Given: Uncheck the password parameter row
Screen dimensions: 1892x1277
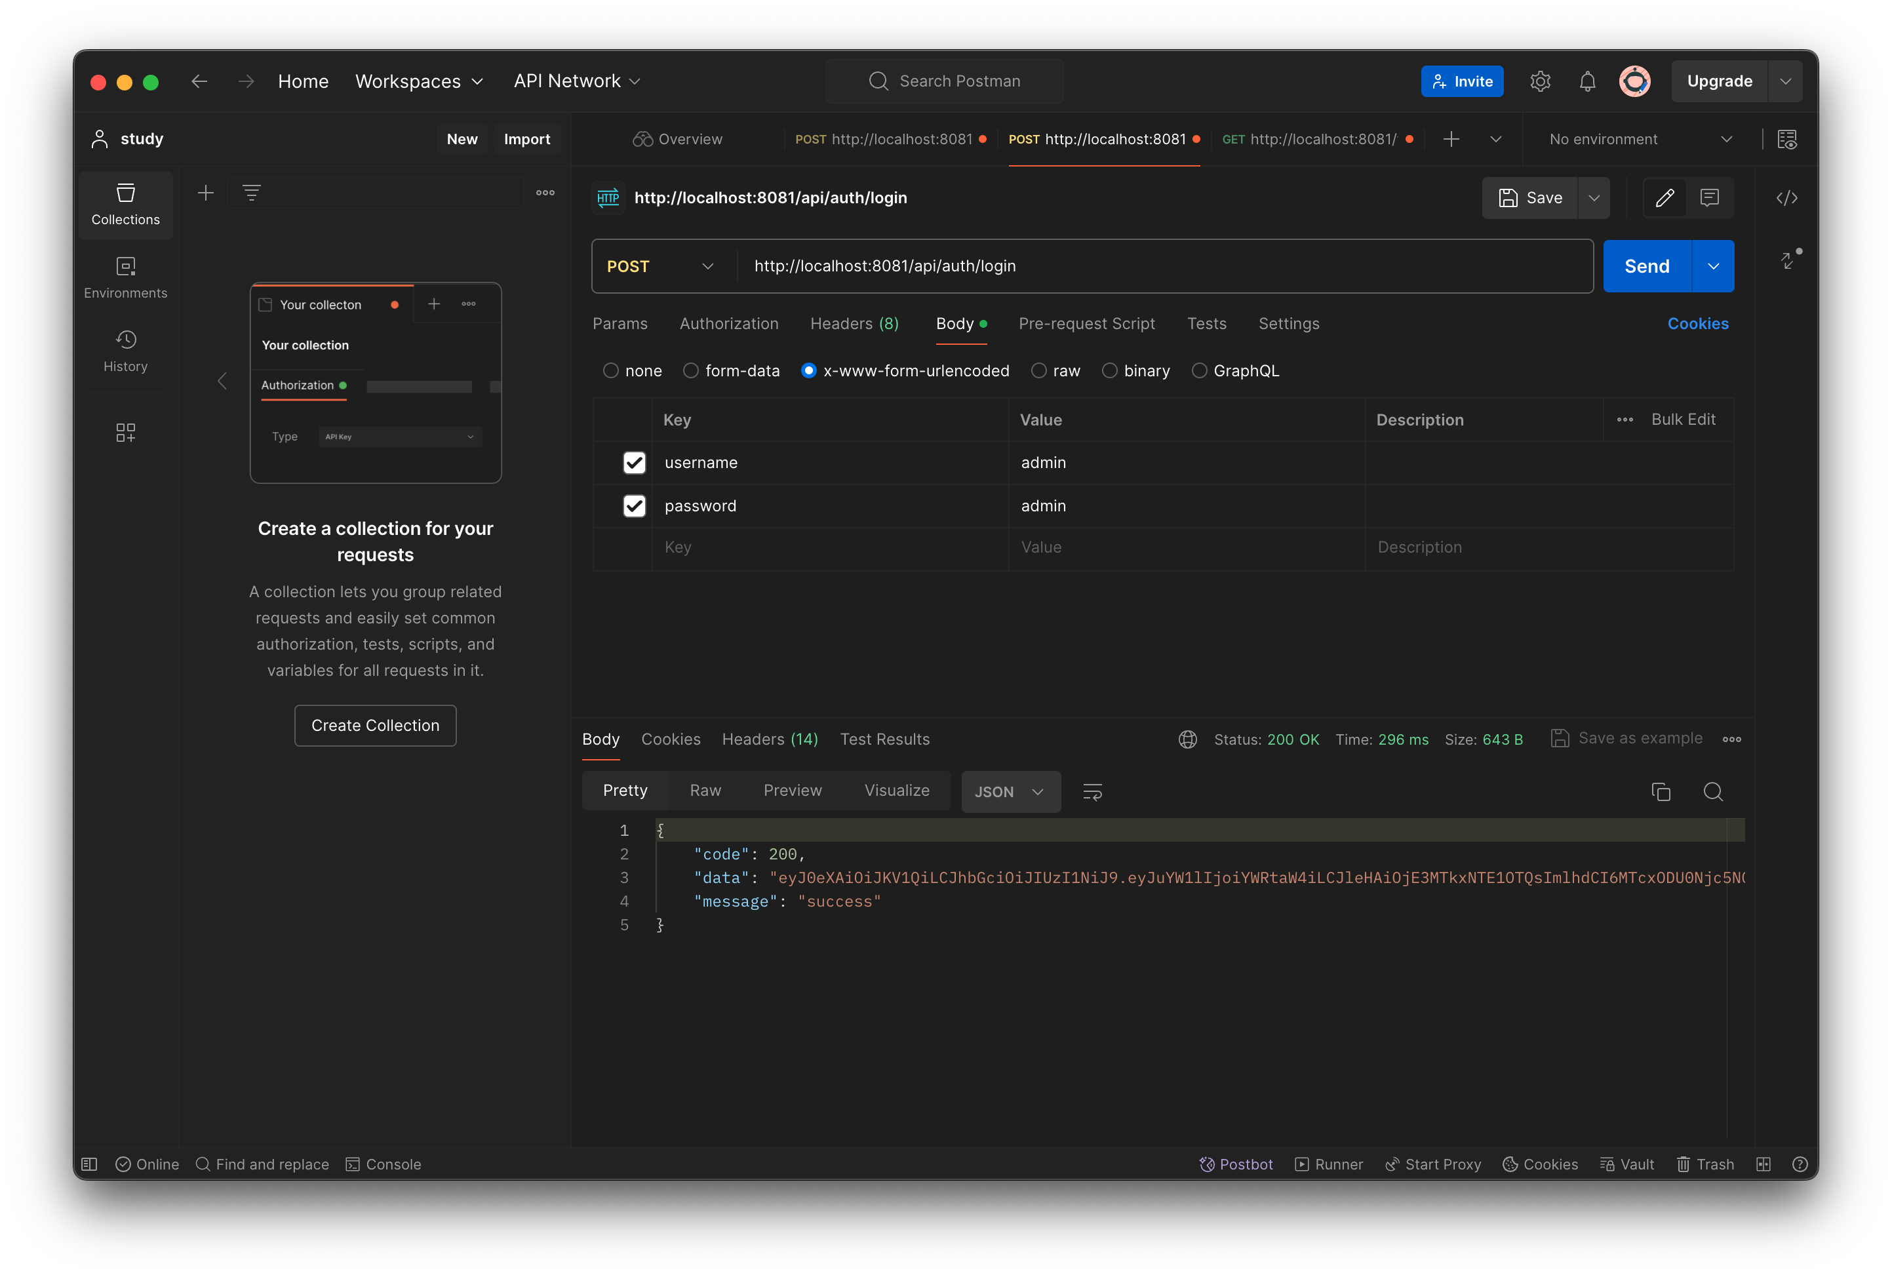Looking at the screenshot, I should click(634, 505).
